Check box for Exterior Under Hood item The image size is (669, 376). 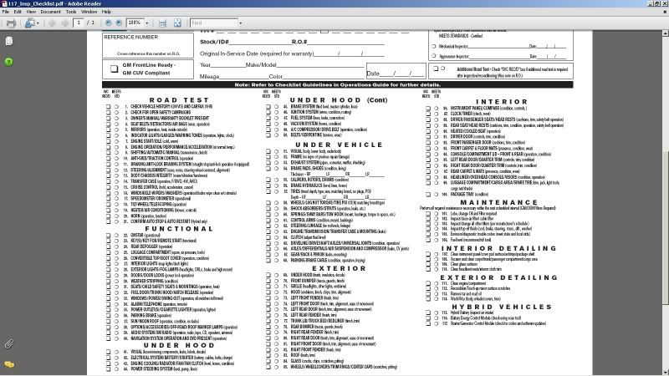click(268, 276)
